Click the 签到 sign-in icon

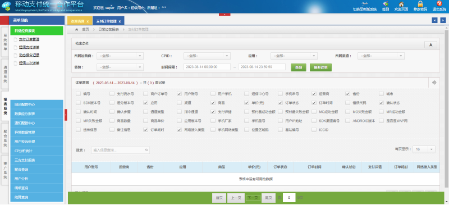pos(386,4)
